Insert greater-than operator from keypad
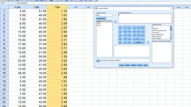The width and height of the screenshot is (191, 107). [129, 27]
